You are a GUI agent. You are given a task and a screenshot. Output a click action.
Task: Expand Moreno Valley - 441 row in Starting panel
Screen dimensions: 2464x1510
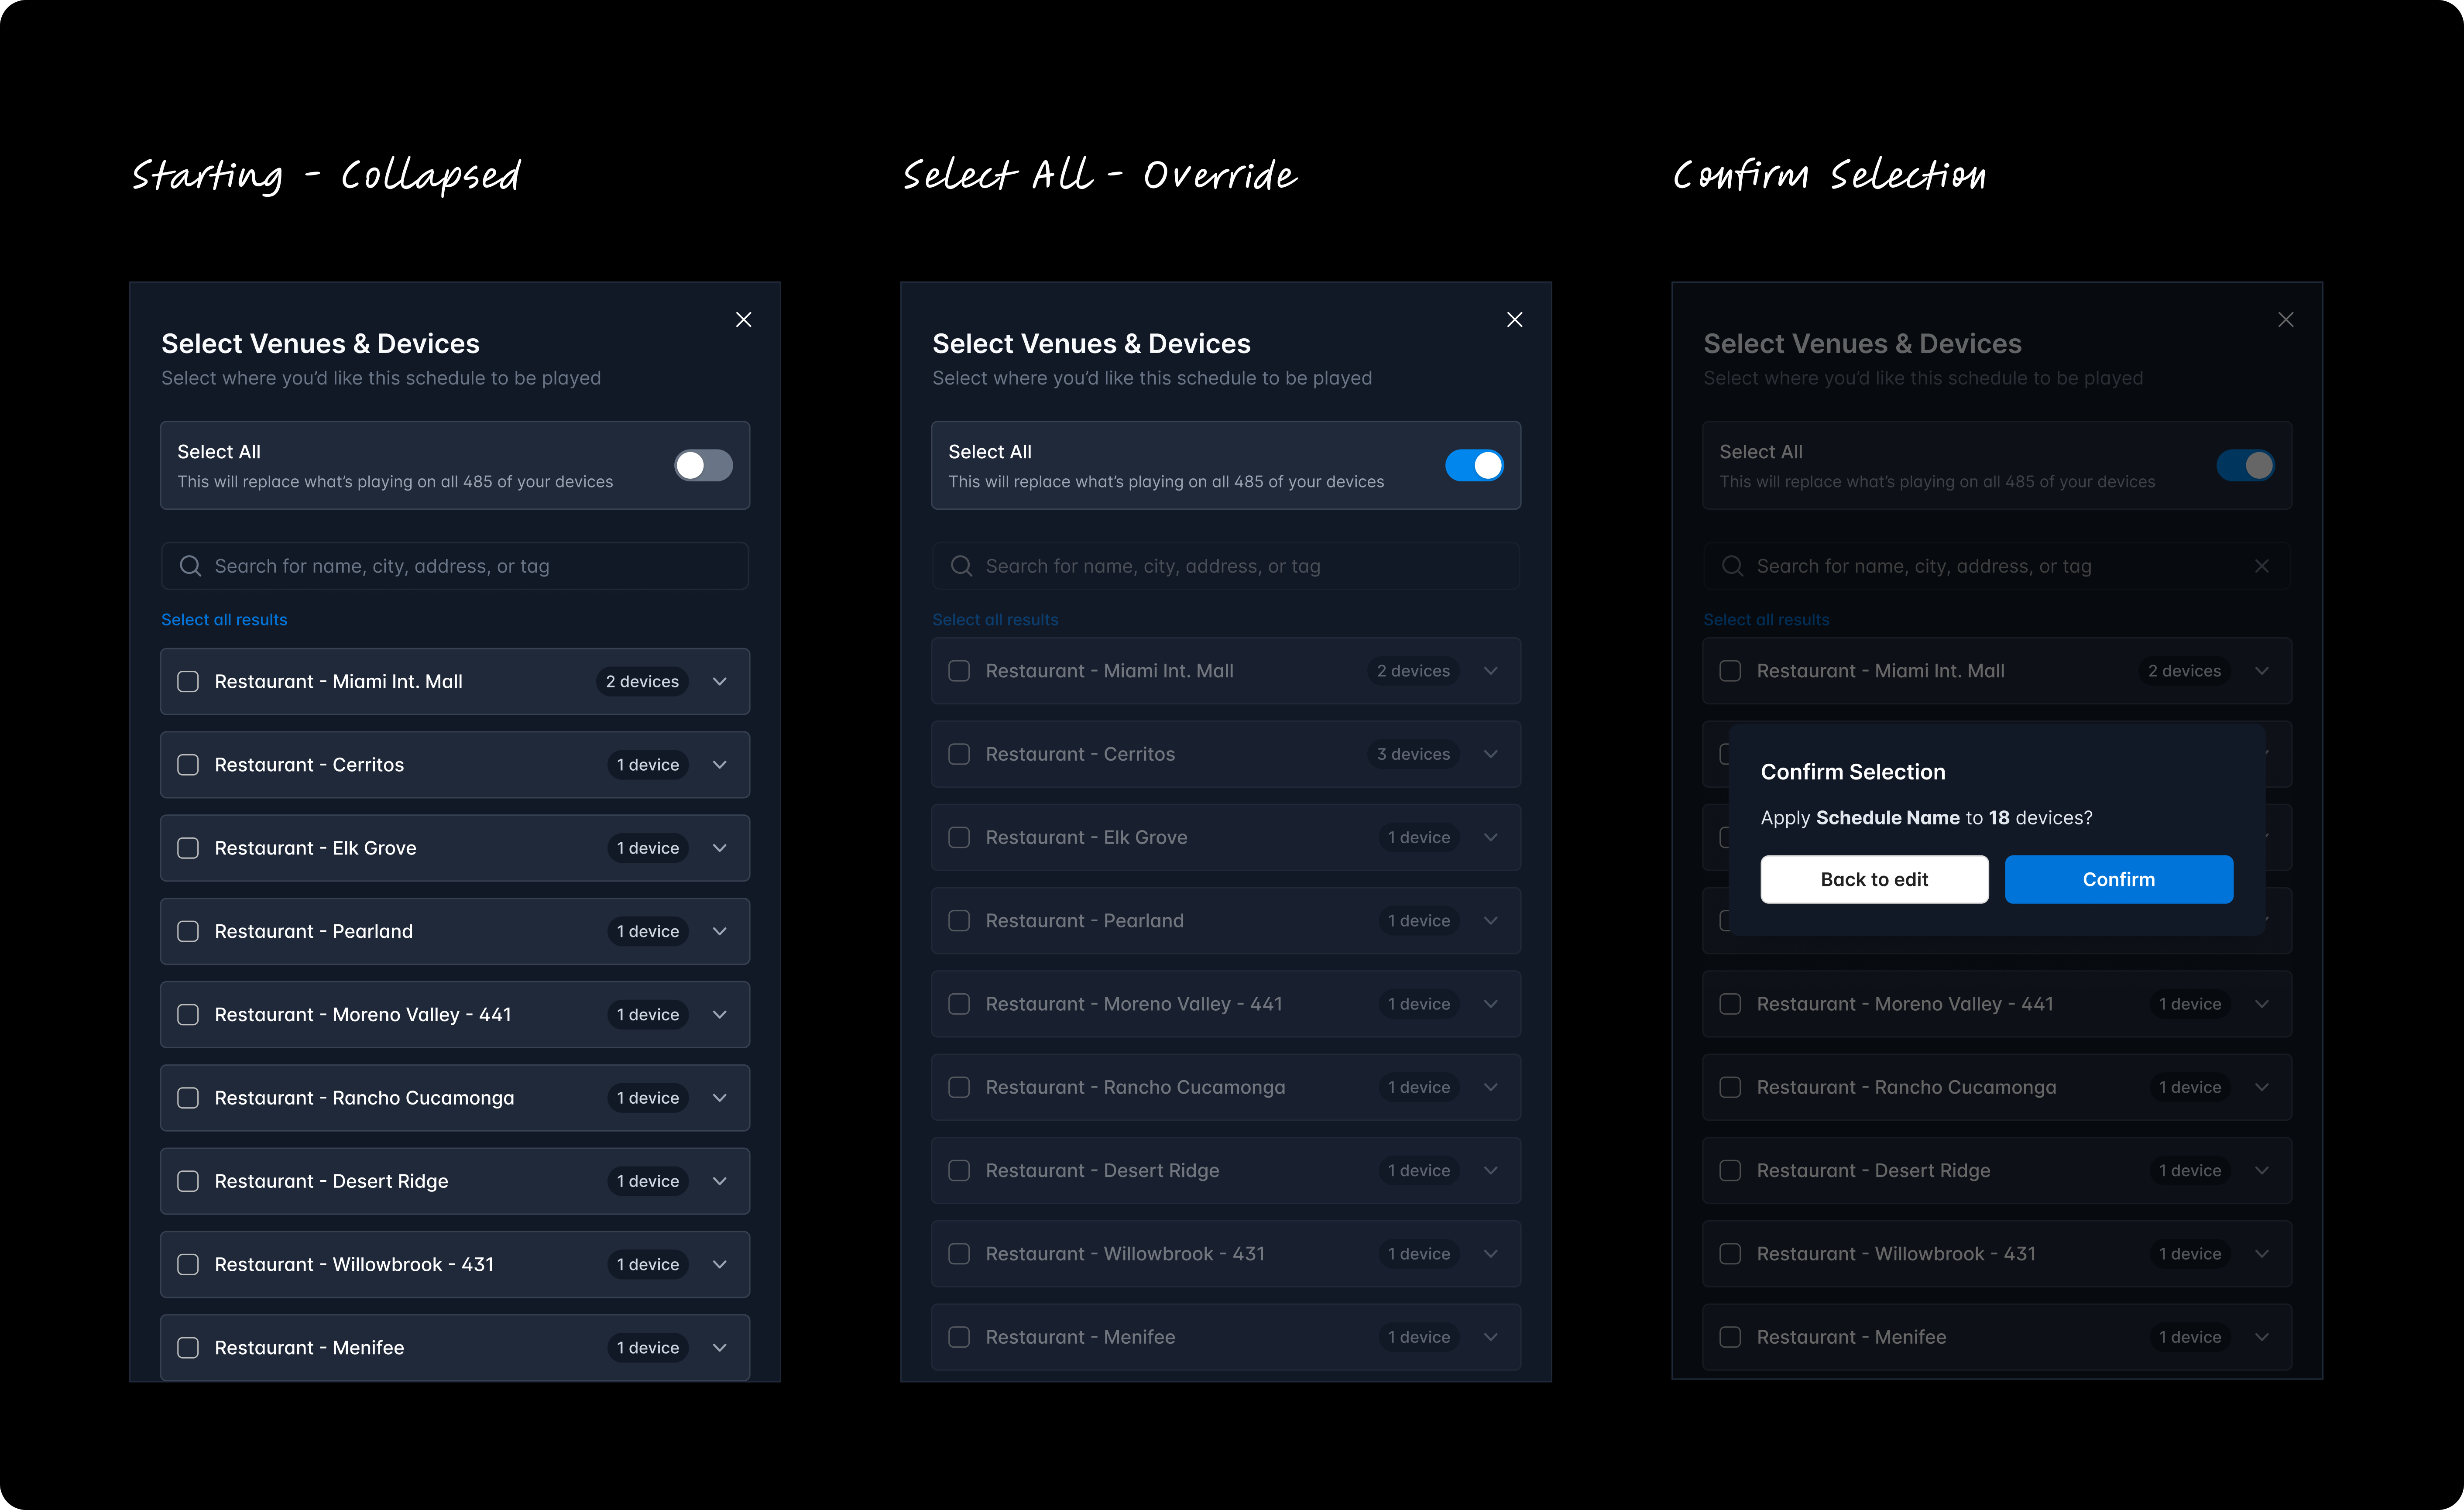coord(720,1015)
